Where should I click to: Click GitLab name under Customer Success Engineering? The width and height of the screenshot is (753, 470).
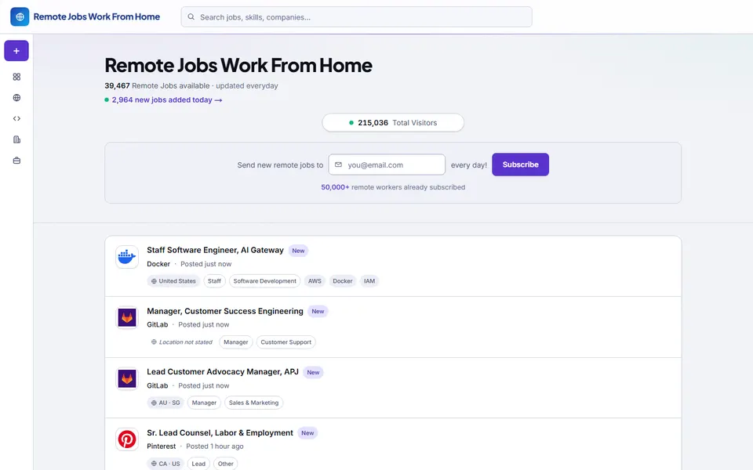point(158,324)
